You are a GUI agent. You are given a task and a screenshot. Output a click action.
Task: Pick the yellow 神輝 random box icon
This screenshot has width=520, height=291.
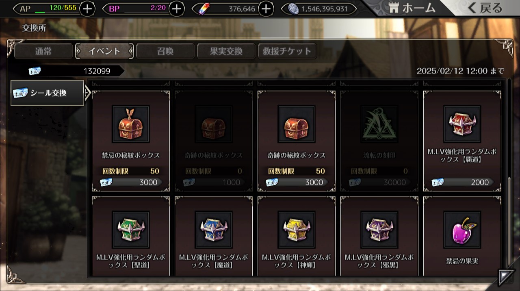(x=297, y=230)
